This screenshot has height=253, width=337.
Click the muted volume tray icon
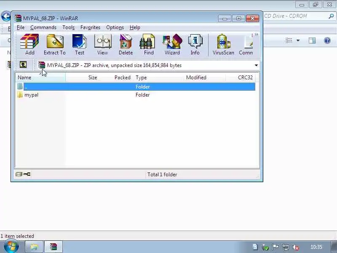[x=296, y=247]
